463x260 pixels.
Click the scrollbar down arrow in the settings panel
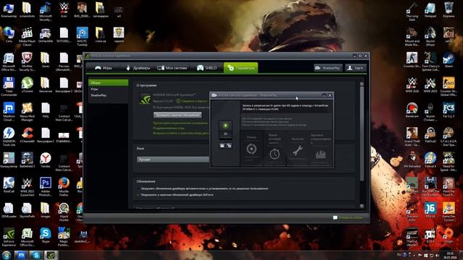click(362, 206)
